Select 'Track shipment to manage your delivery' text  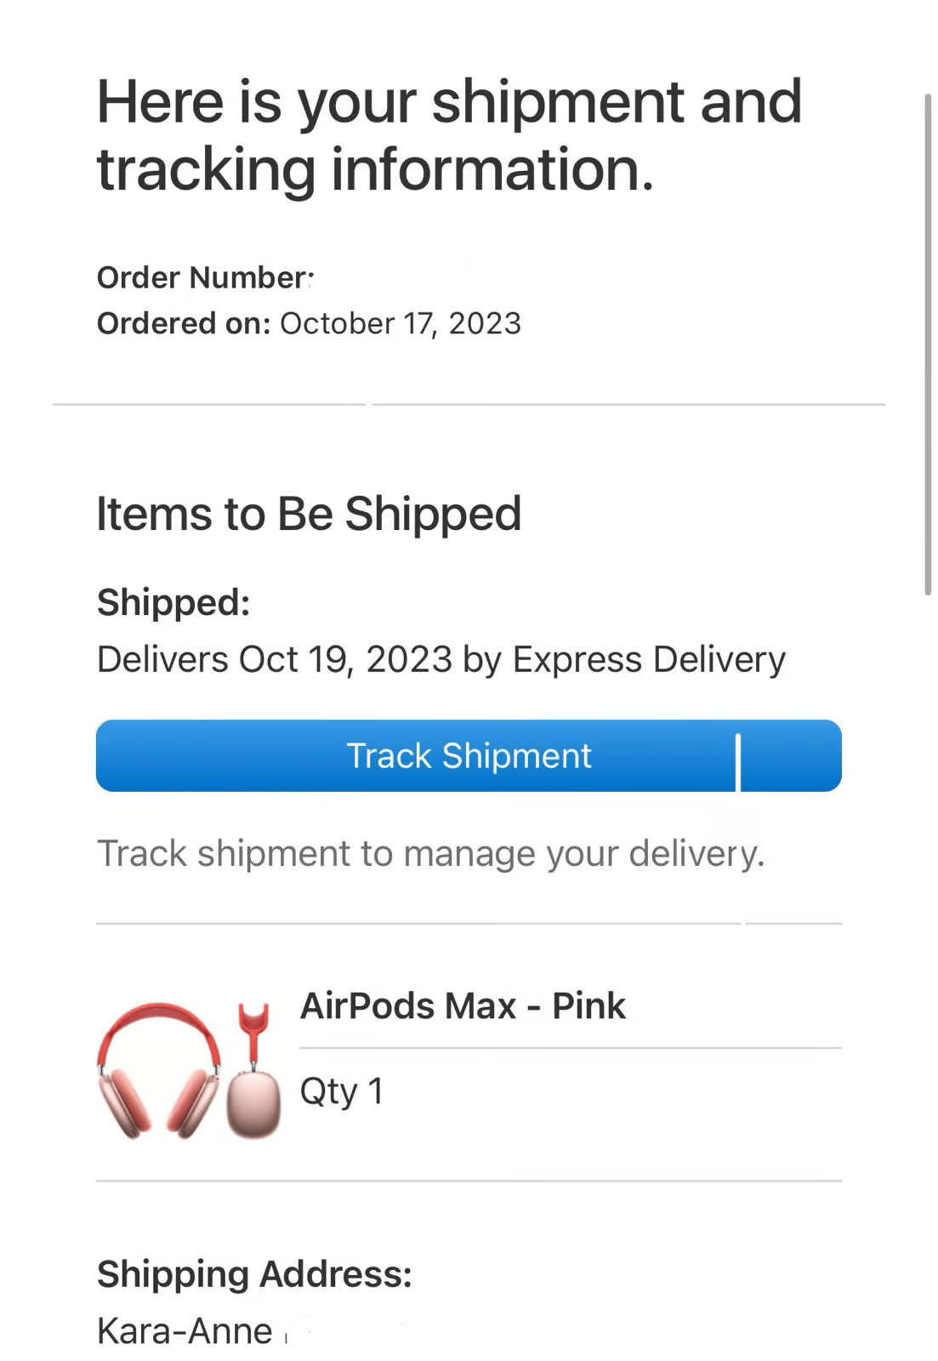(x=433, y=852)
